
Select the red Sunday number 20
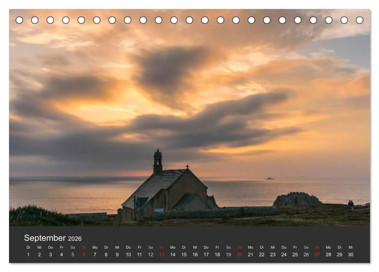(x=240, y=255)
